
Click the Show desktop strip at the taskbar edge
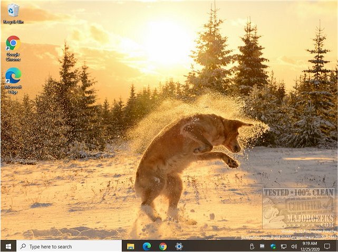pos(337,246)
